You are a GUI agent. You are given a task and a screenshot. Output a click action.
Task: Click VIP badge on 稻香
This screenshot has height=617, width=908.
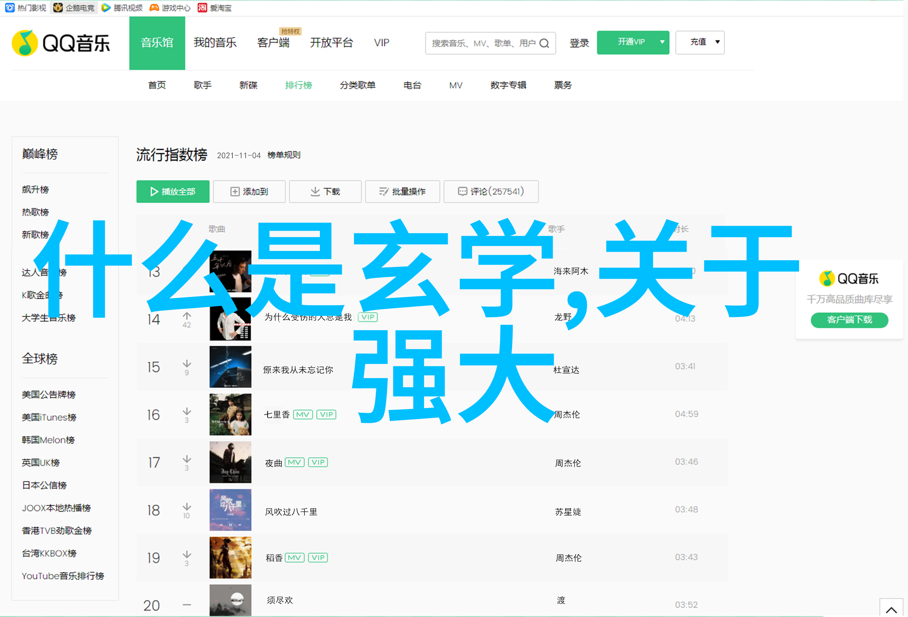[x=318, y=558]
